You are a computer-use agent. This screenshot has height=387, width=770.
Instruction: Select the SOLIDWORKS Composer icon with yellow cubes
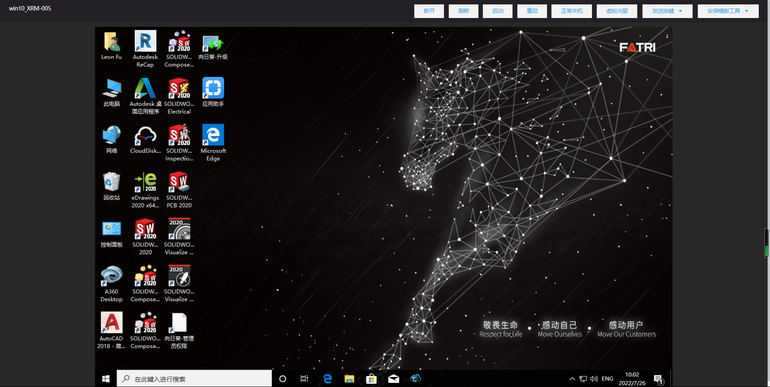click(145, 284)
